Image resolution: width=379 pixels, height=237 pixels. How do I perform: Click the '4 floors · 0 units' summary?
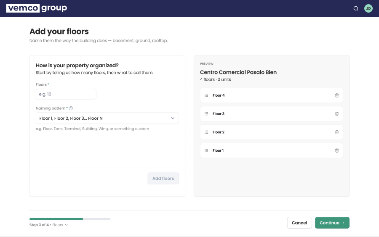(215, 79)
